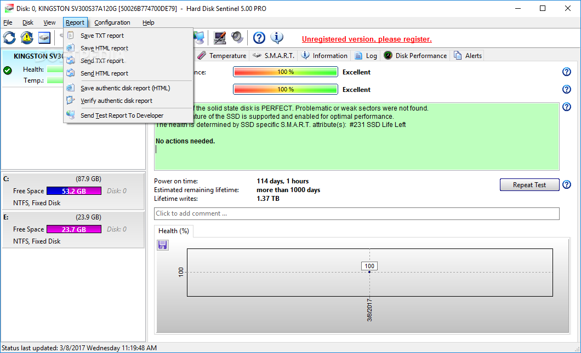The image size is (581, 353).
Task: Click the 1.37 TB lifetime writes value
Action: [268, 199]
